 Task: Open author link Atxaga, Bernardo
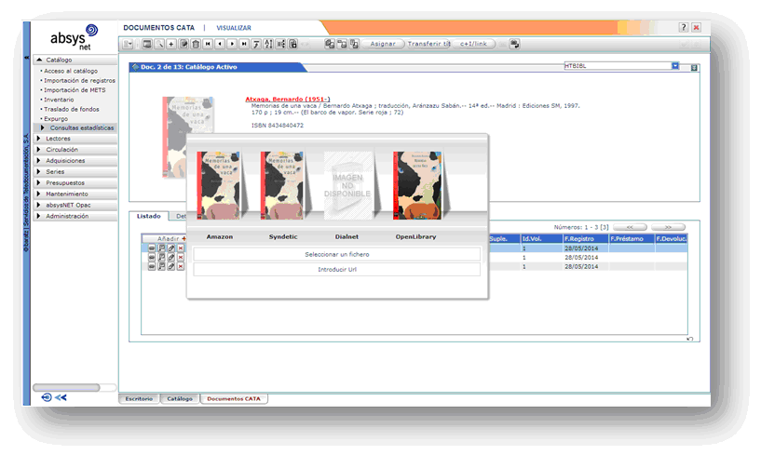click(287, 99)
